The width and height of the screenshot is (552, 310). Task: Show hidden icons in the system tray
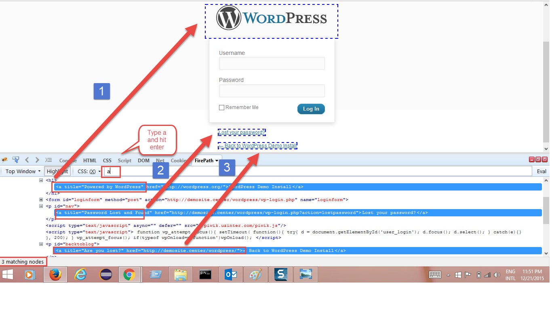tap(448, 275)
